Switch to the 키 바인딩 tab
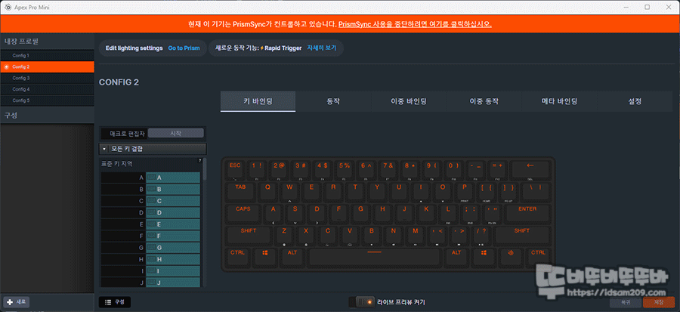This screenshot has height=312, width=680. click(258, 101)
